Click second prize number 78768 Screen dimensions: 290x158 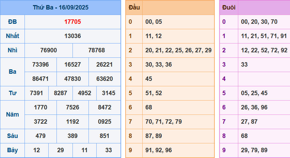(97, 50)
